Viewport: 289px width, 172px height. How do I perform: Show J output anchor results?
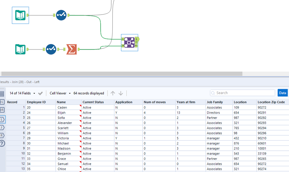(x=2, y=127)
